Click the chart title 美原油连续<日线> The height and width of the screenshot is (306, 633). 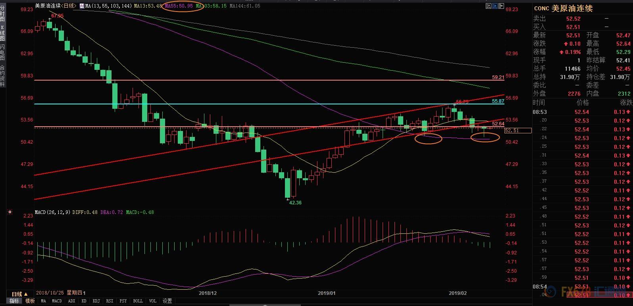click(x=55, y=6)
